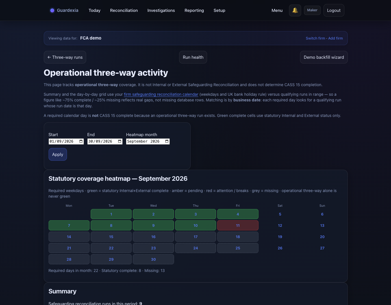Click the End date input field
391x305 pixels.
point(105,141)
